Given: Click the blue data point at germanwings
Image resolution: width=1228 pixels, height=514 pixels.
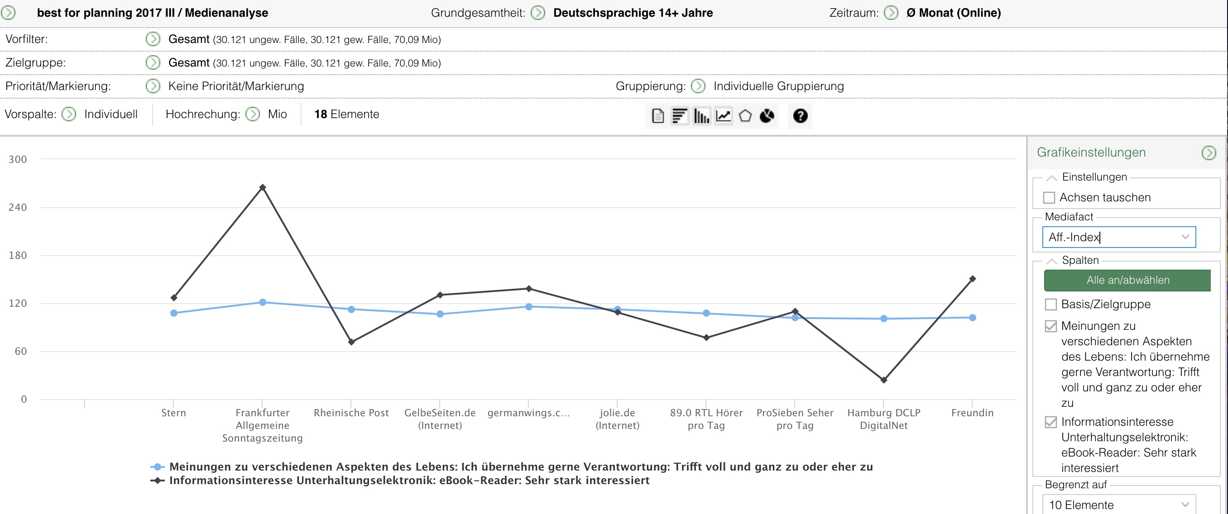Looking at the screenshot, I should 529,307.
